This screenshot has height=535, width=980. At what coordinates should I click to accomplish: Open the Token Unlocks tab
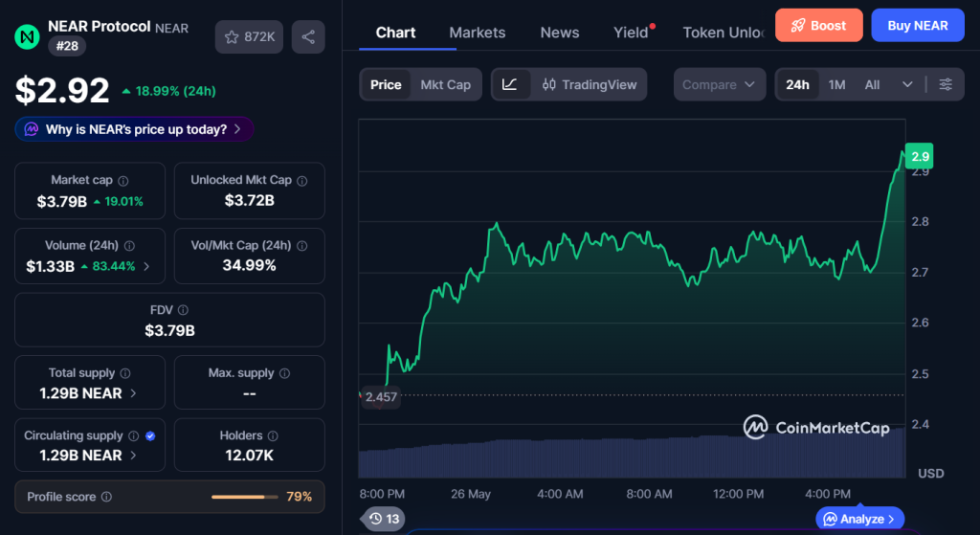(724, 33)
